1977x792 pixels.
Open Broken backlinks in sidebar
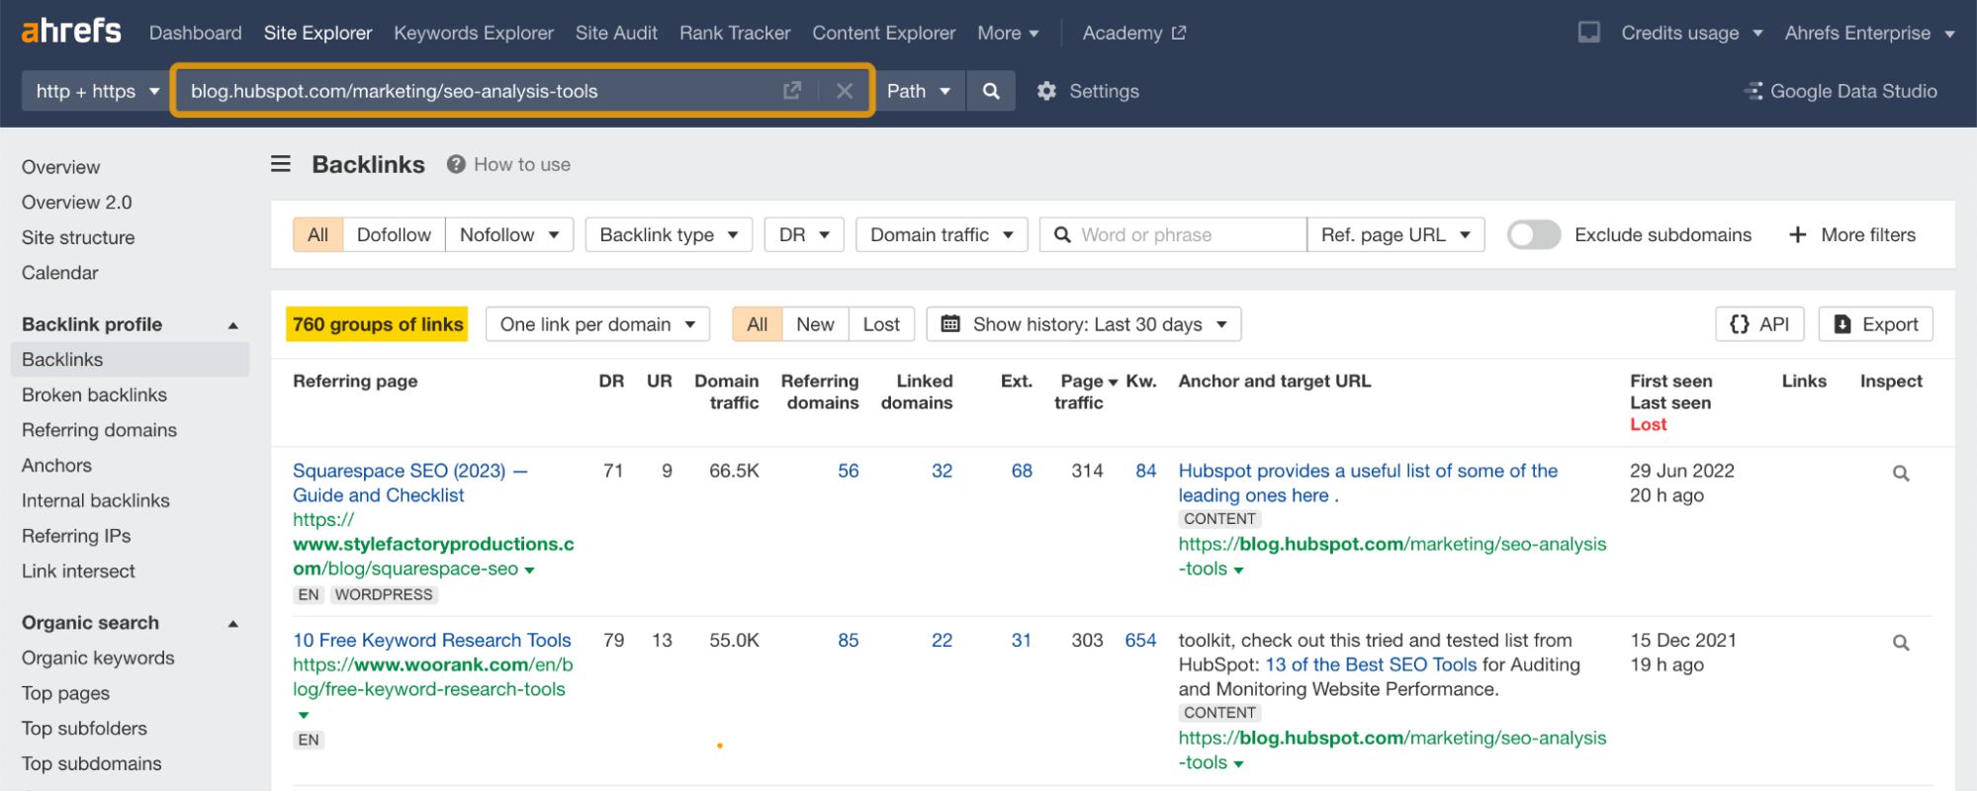(94, 395)
